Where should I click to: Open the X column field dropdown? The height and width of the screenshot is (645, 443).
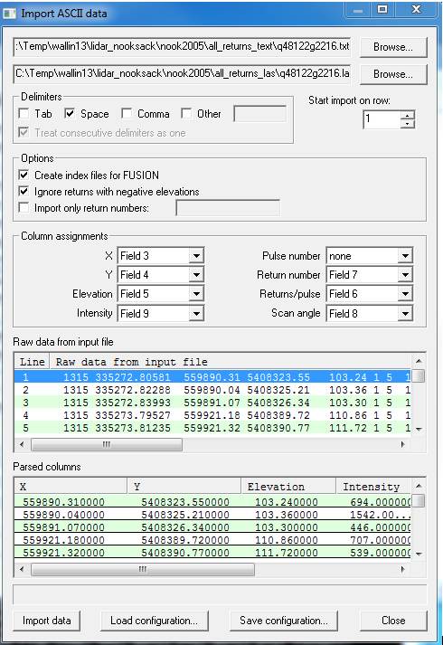coord(196,256)
